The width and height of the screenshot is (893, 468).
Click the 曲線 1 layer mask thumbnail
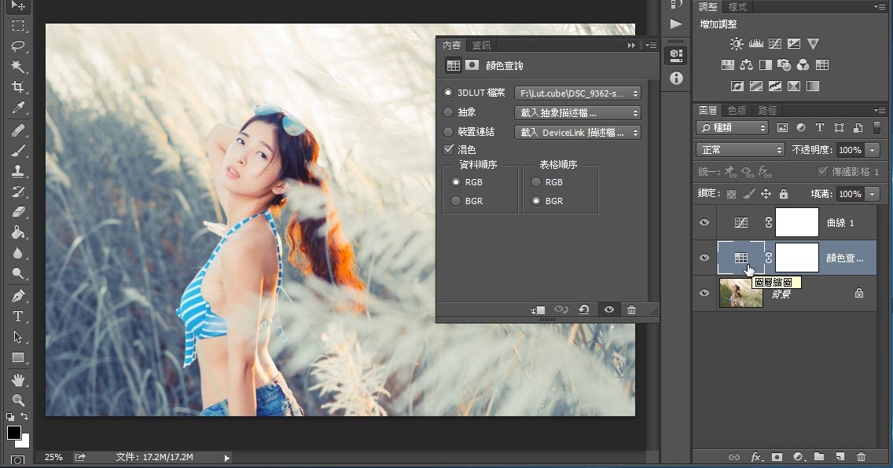coord(797,222)
